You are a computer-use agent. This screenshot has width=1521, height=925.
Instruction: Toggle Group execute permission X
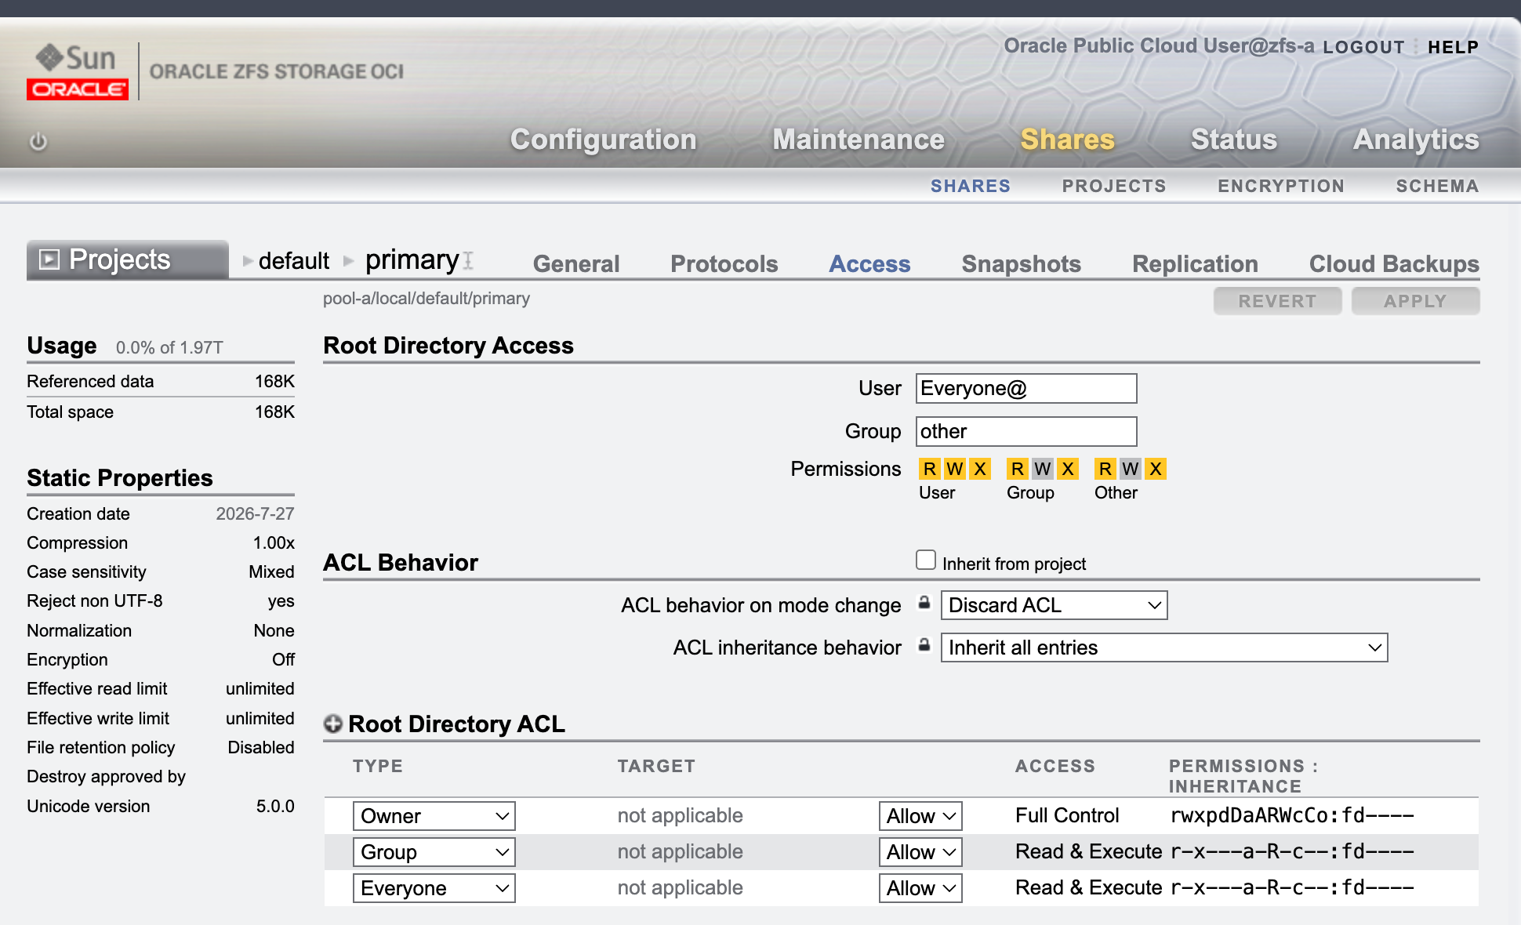(1068, 469)
